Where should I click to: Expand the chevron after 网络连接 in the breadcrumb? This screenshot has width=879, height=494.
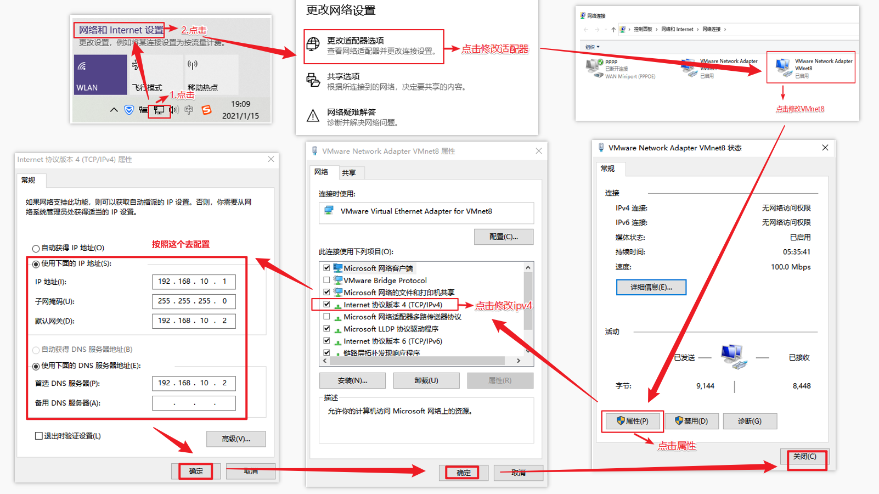[725, 30]
